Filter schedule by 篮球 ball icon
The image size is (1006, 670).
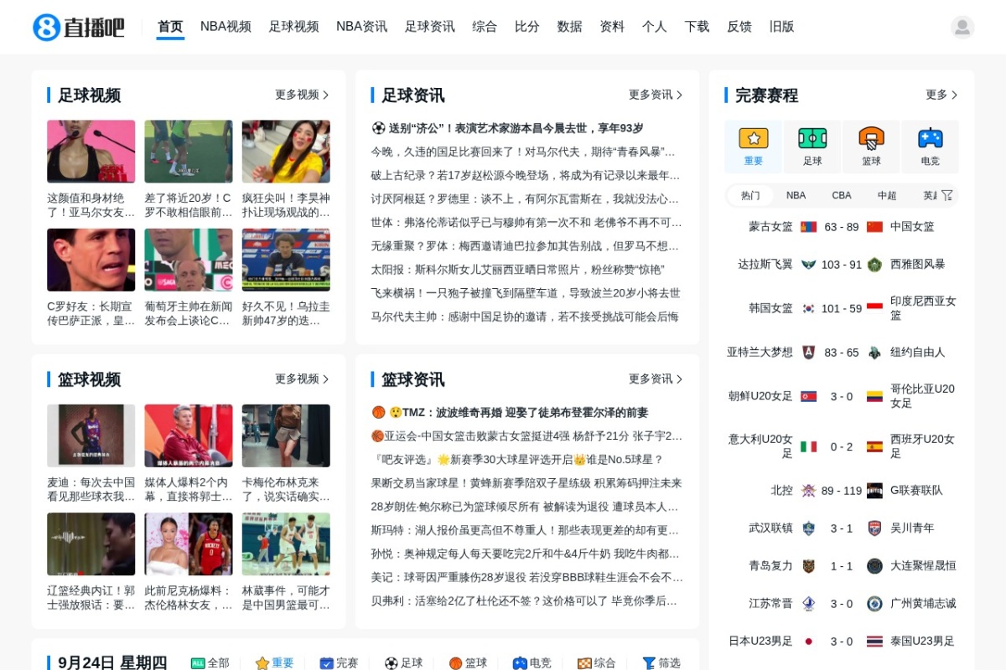pos(456,663)
